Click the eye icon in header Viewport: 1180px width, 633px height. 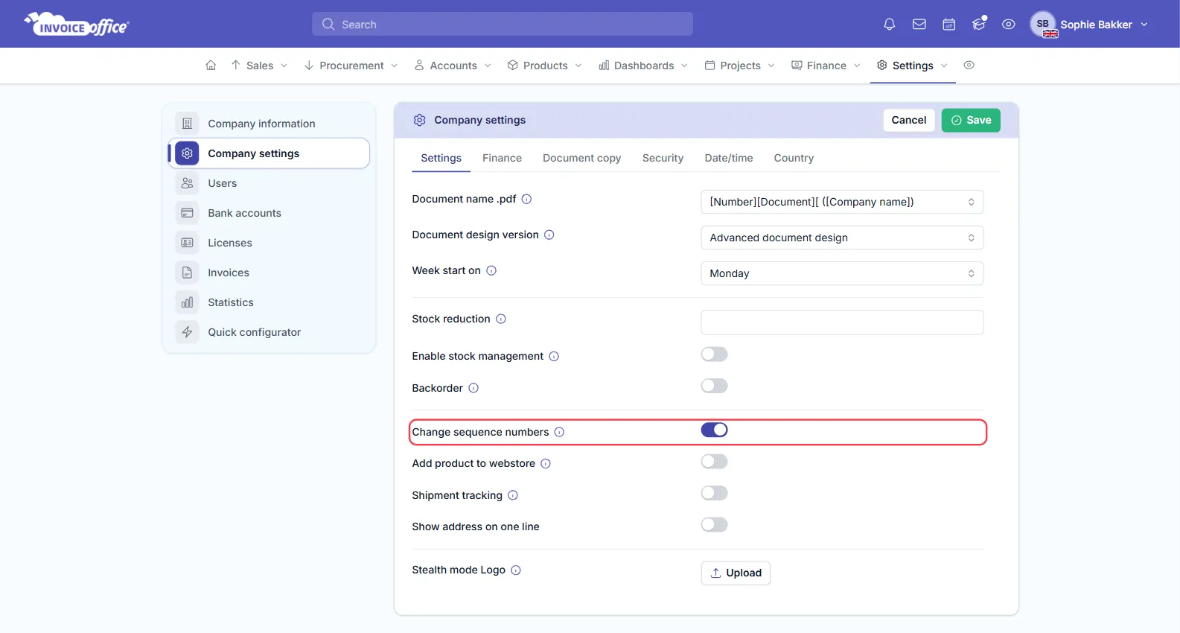(x=1008, y=25)
